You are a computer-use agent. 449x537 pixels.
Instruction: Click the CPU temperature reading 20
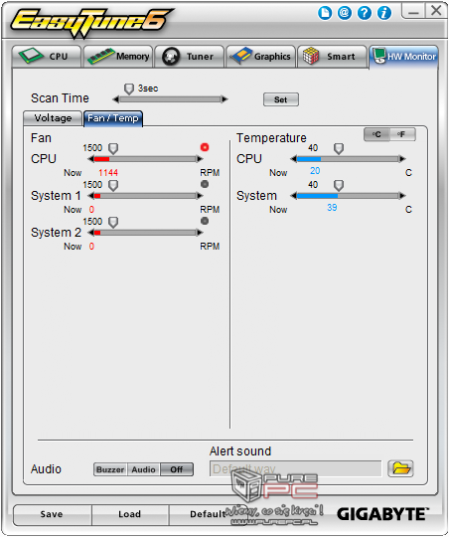pyautogui.click(x=315, y=171)
